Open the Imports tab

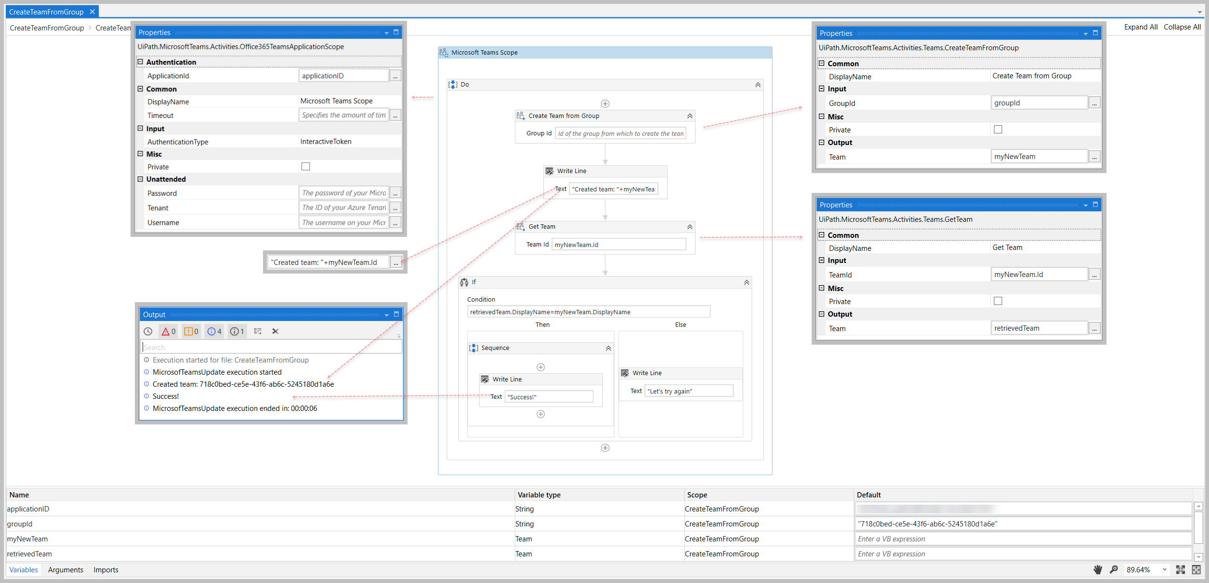pyautogui.click(x=105, y=569)
